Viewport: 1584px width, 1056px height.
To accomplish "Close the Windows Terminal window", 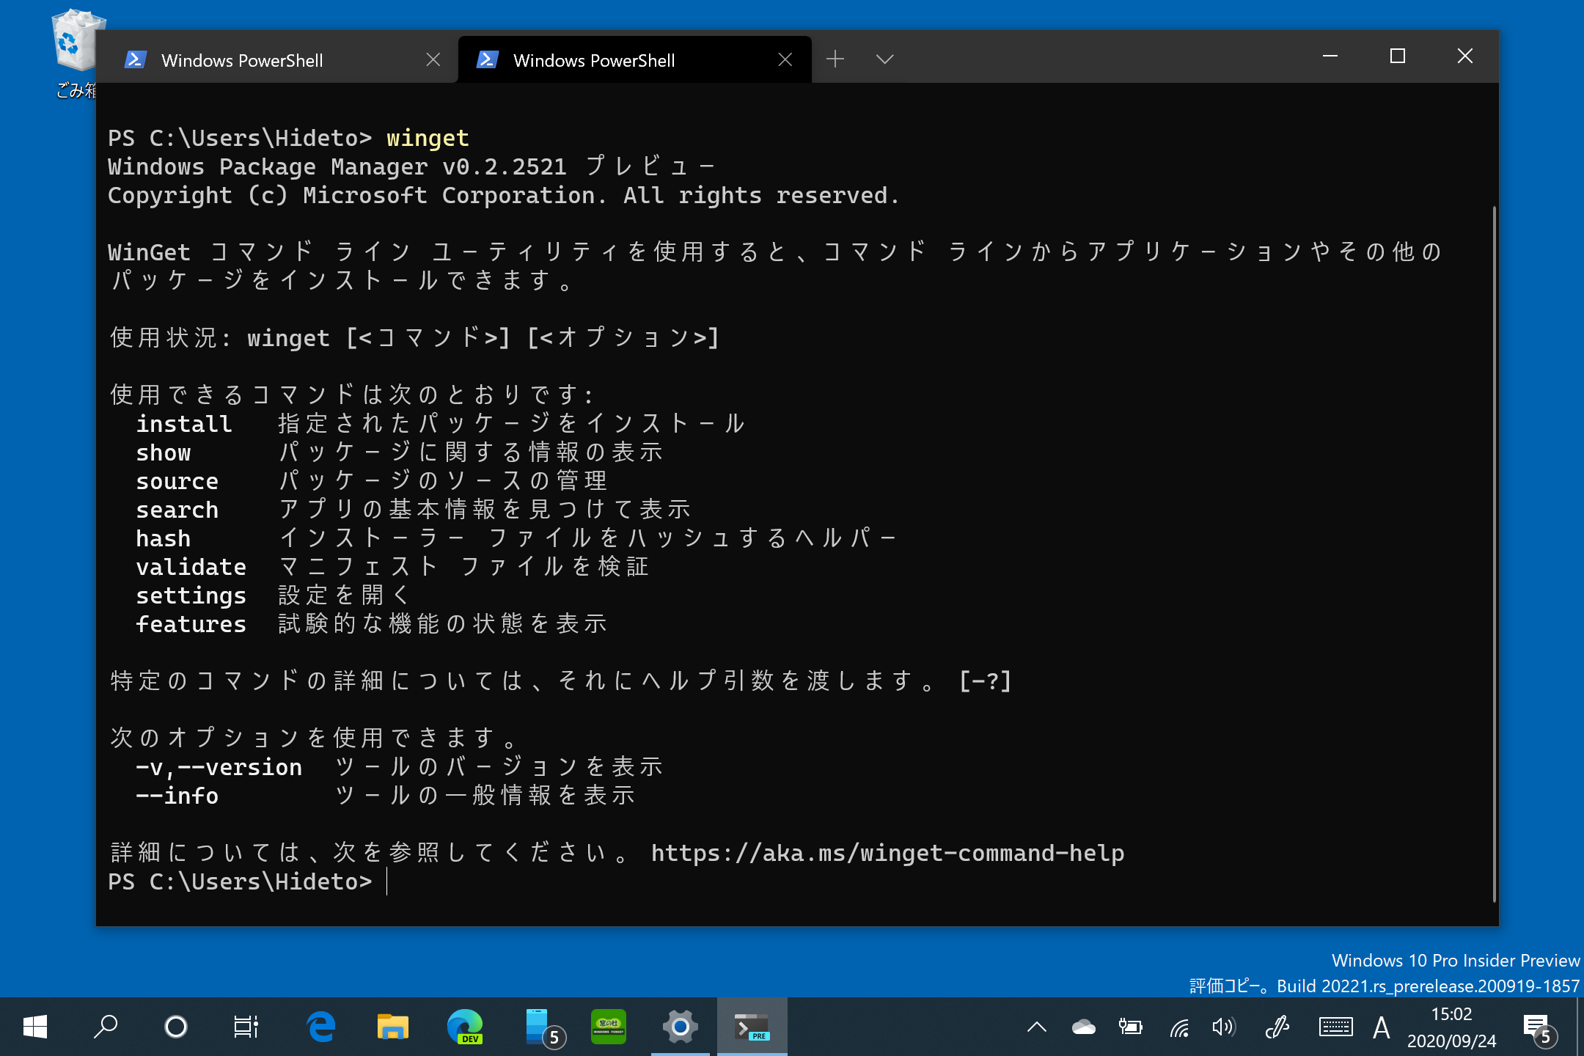I will click(x=1465, y=56).
